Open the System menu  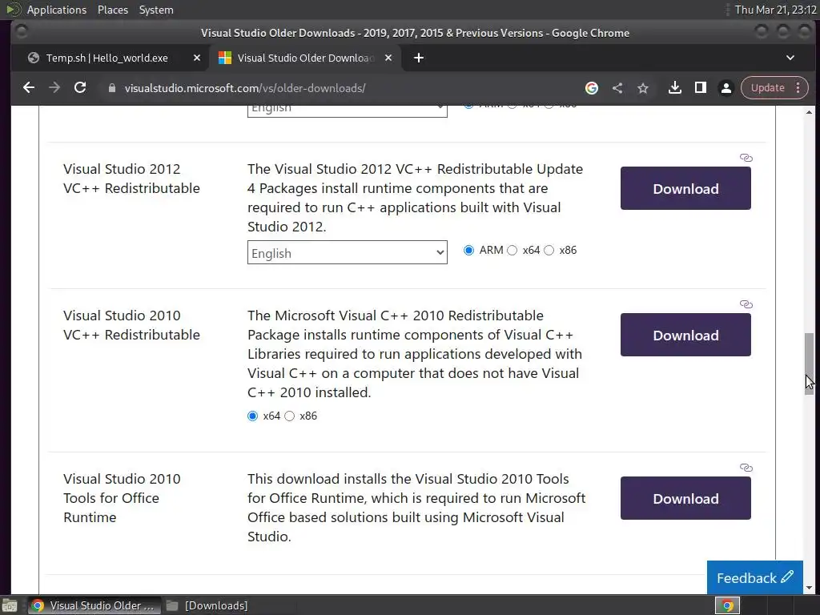156,10
